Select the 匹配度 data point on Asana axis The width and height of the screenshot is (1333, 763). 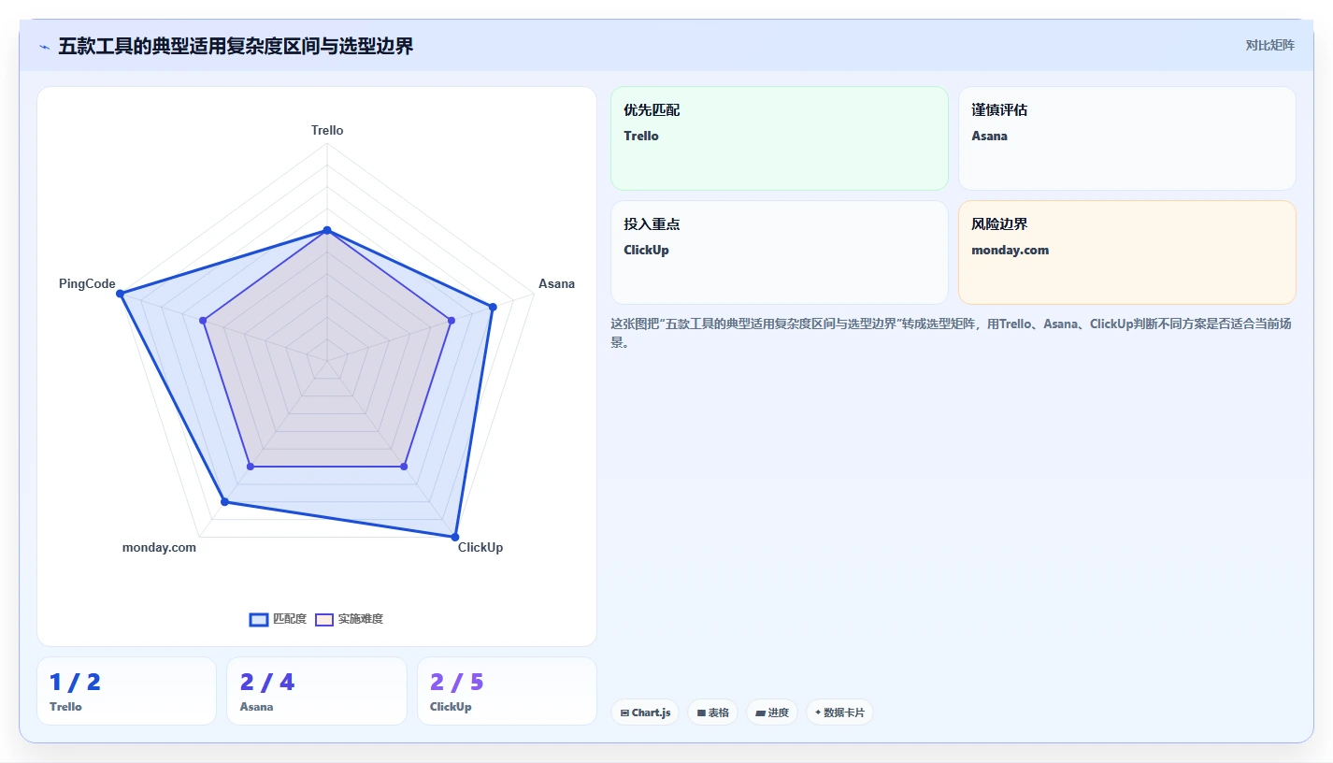[x=493, y=306]
